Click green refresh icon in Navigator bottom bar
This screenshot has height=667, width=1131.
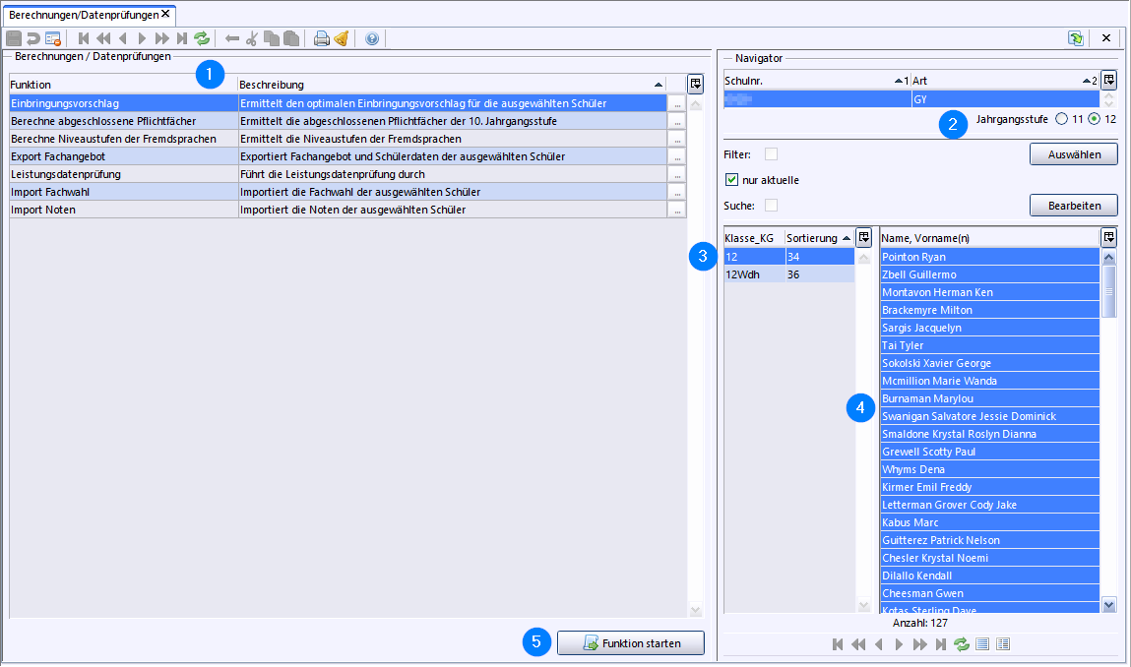tap(962, 644)
